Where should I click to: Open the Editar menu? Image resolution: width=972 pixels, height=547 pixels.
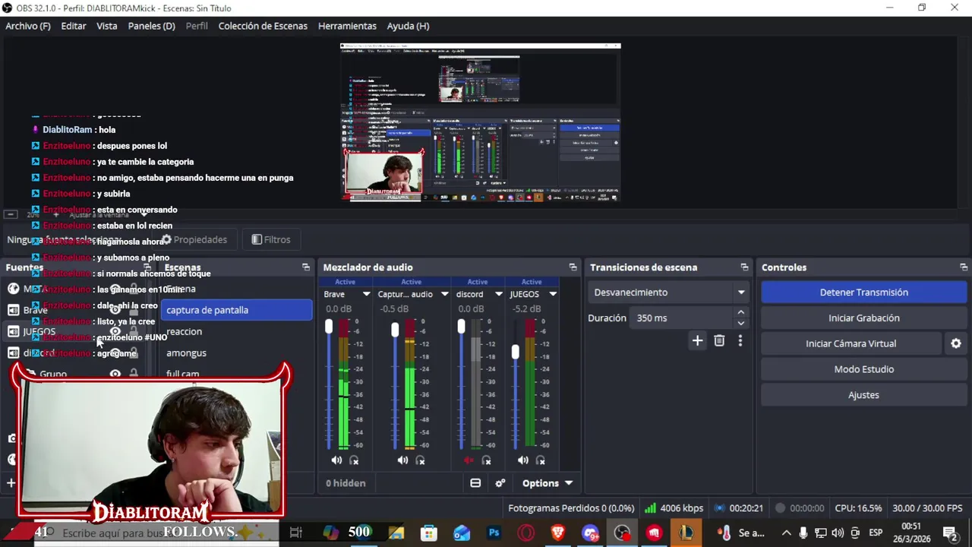[x=74, y=26]
